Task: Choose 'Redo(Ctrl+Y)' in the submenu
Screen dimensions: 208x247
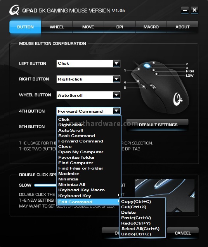Action: click(x=143, y=223)
